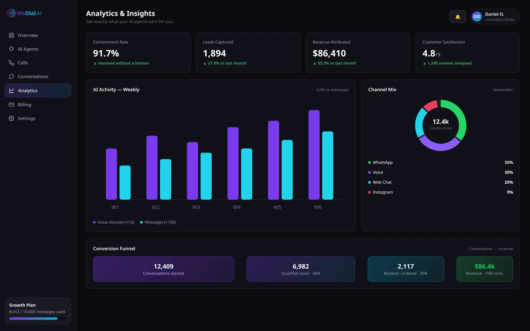Click the W1 cyan messages bar
Screen dimensions: 530x331
(125, 182)
